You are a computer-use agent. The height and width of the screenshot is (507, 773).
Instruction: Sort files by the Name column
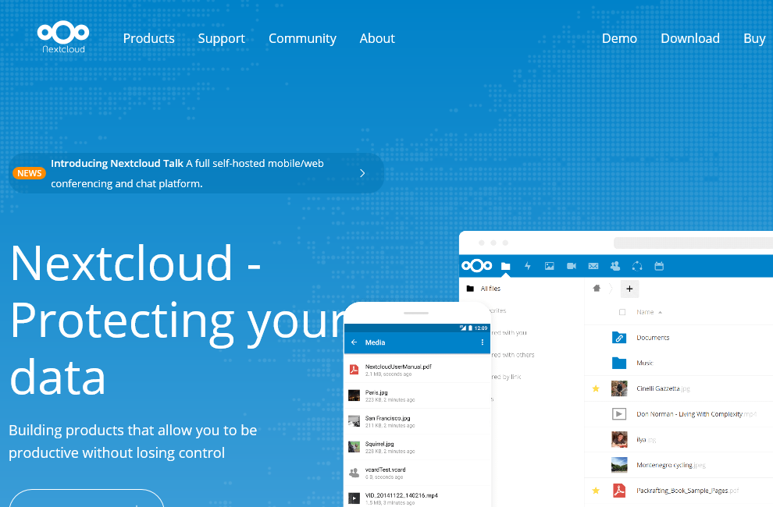click(x=649, y=312)
